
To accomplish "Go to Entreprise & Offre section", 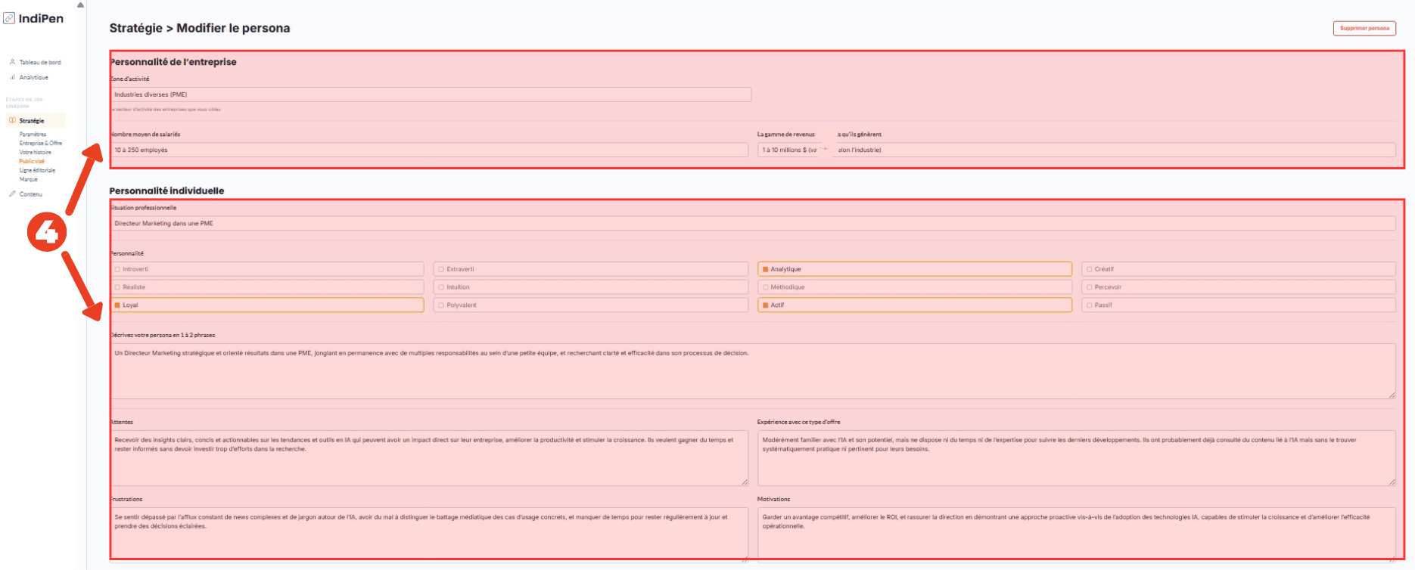I will point(41,144).
